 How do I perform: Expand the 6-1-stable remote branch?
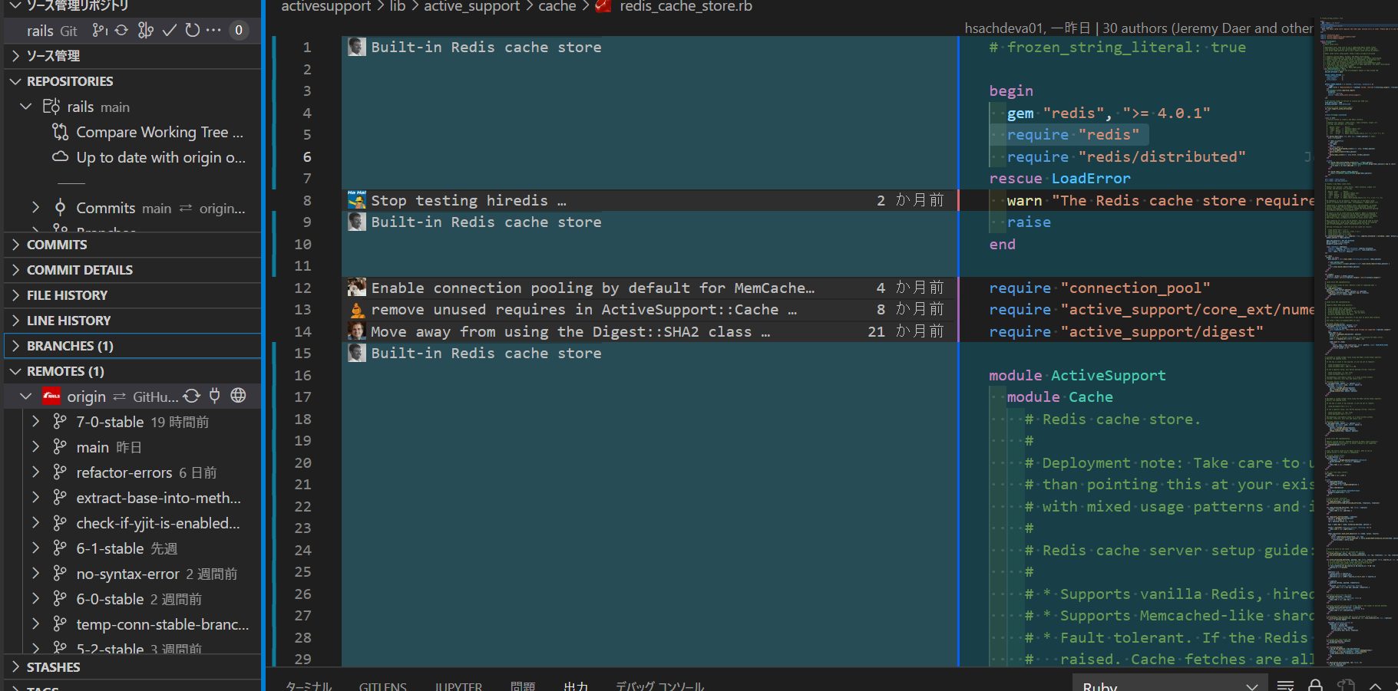(x=35, y=548)
